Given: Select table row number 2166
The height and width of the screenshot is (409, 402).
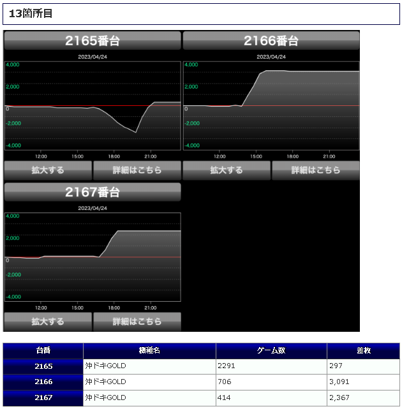Looking at the screenshot, I should pos(43,382).
